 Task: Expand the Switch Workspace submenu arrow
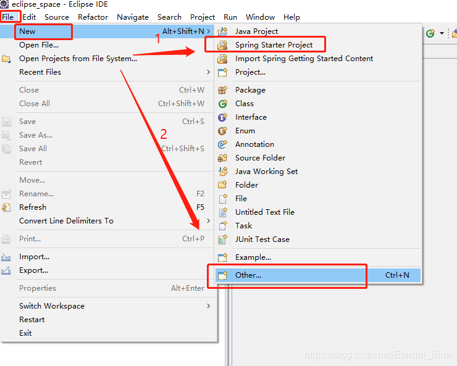click(208, 306)
